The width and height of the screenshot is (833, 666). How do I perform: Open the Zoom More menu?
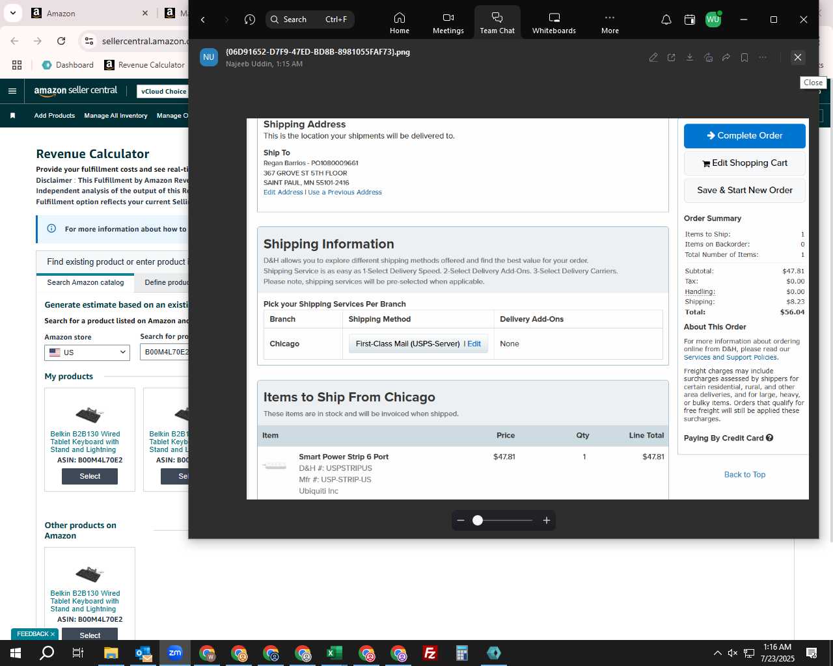610,23
